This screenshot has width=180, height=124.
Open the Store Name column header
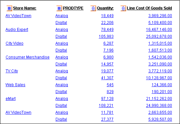[x=25, y=8]
